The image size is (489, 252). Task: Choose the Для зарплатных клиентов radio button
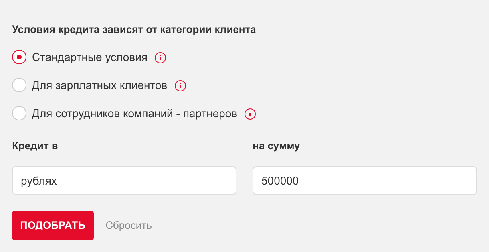pos(19,85)
